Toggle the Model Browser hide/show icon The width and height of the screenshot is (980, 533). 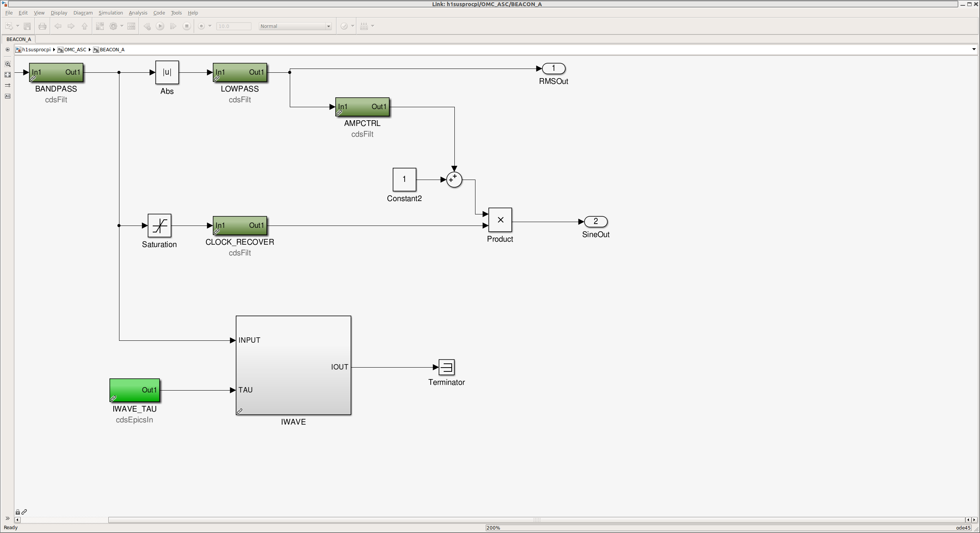(x=8, y=49)
